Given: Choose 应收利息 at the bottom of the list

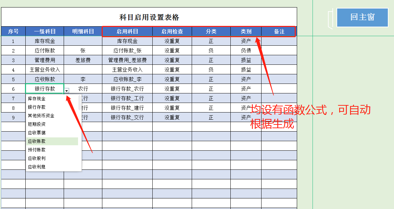Looking at the screenshot, I should click(38, 166).
